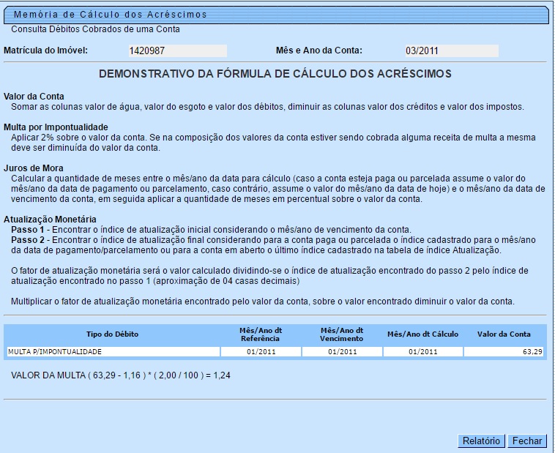Click the Memória de Cálculo dos Acréscimos title bar

[x=110, y=14]
